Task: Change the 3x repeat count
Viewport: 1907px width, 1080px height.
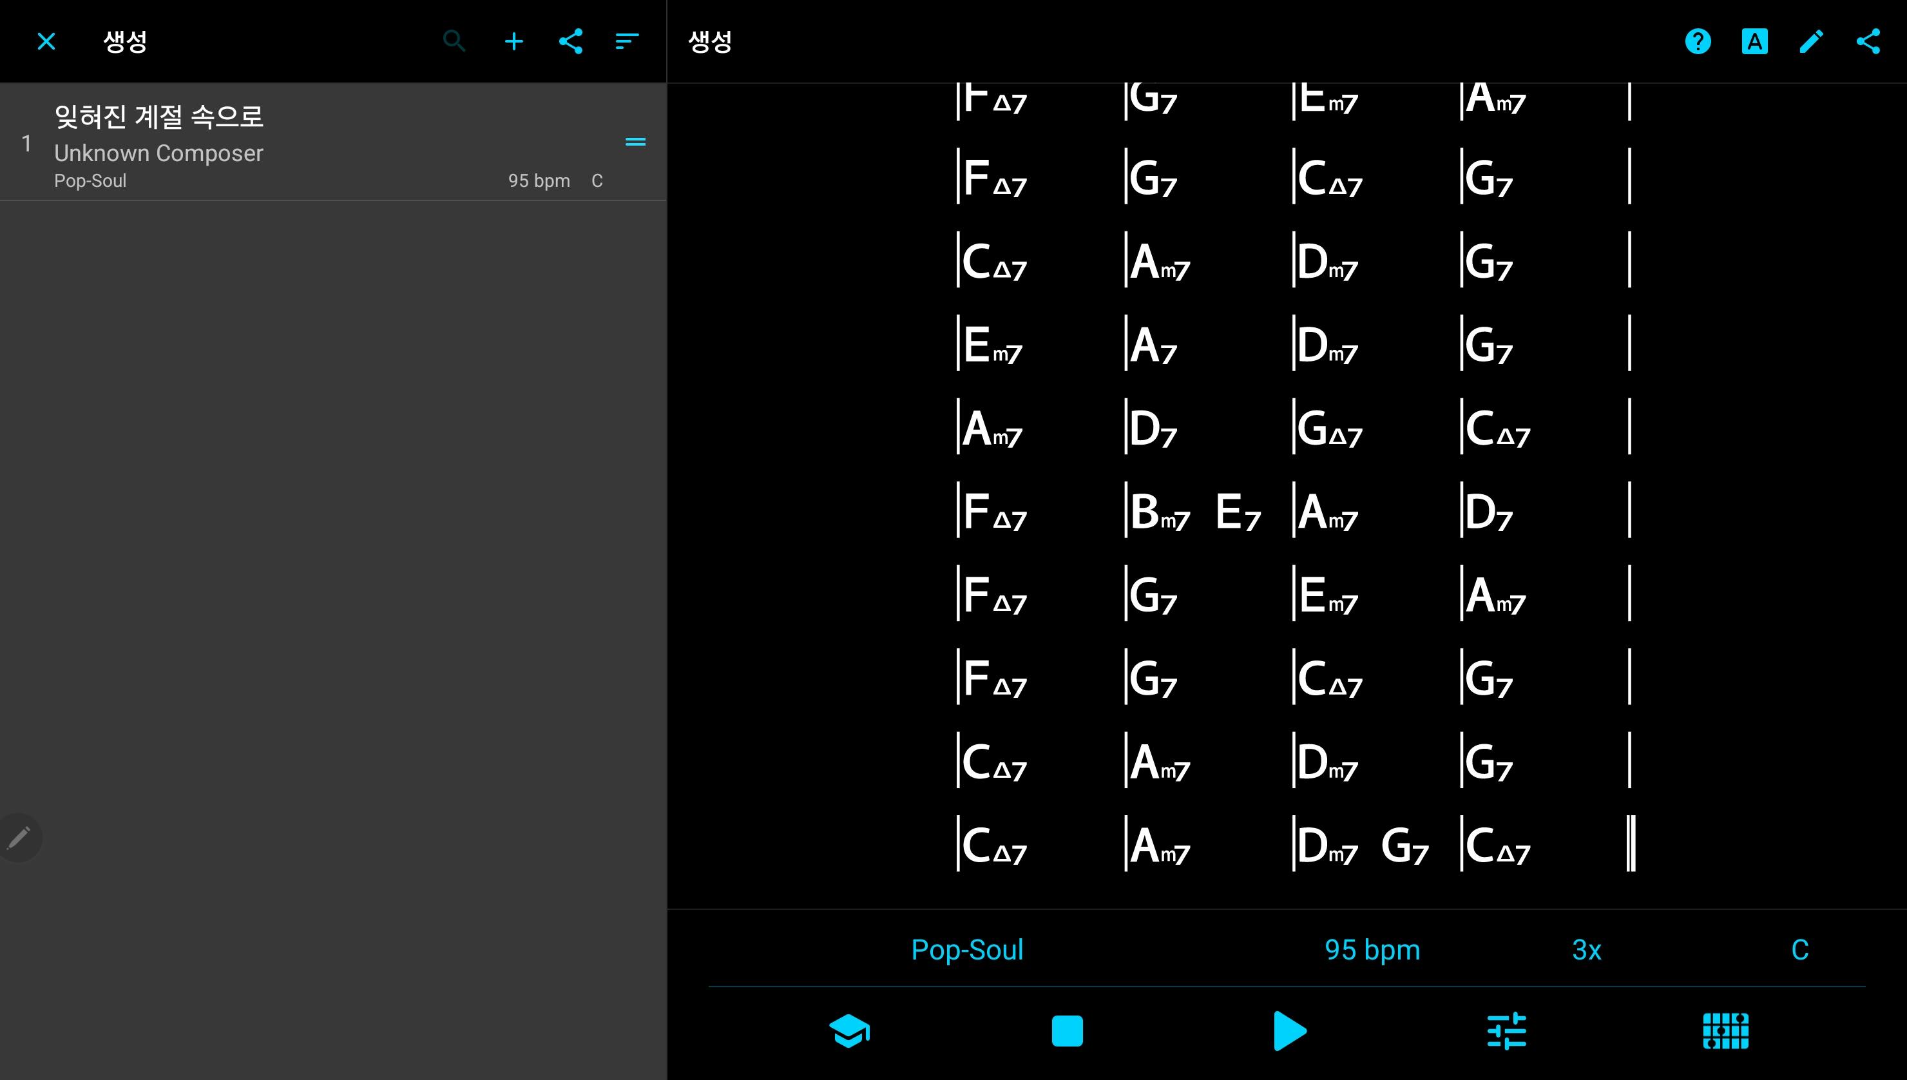Action: pyautogui.click(x=1587, y=950)
